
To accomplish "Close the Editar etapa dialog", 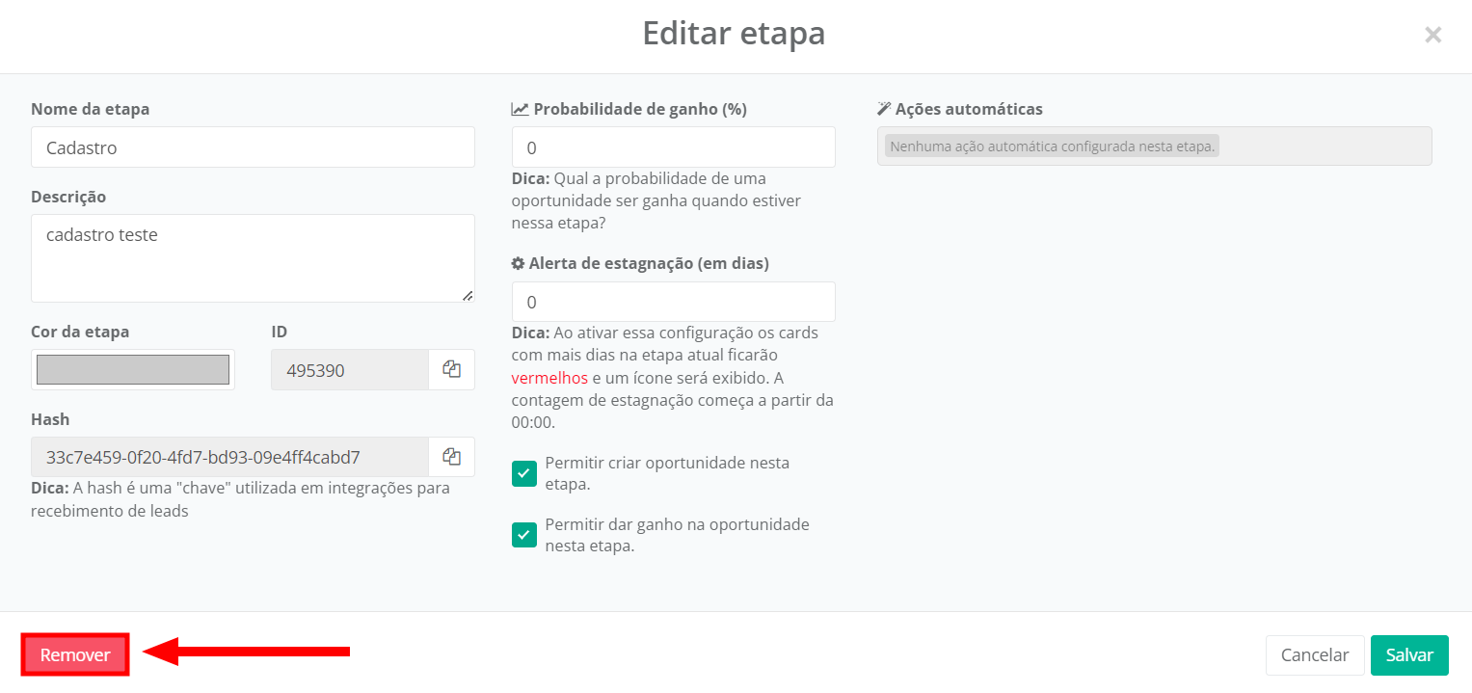I will coord(1432,36).
